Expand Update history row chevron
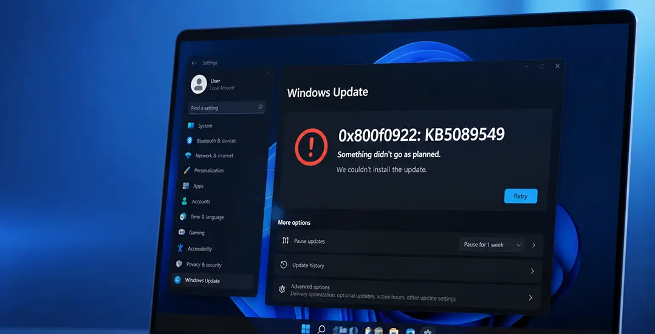The height and width of the screenshot is (334, 655). tap(532, 271)
